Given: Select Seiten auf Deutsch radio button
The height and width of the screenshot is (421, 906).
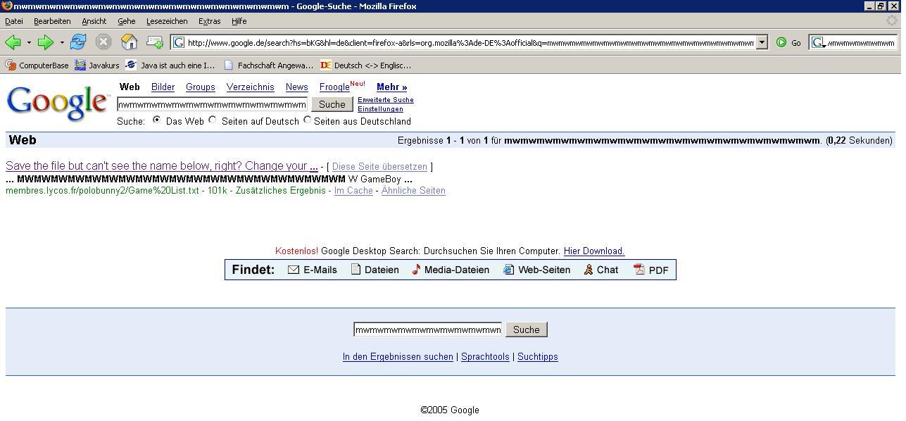Looking at the screenshot, I should point(213,120).
